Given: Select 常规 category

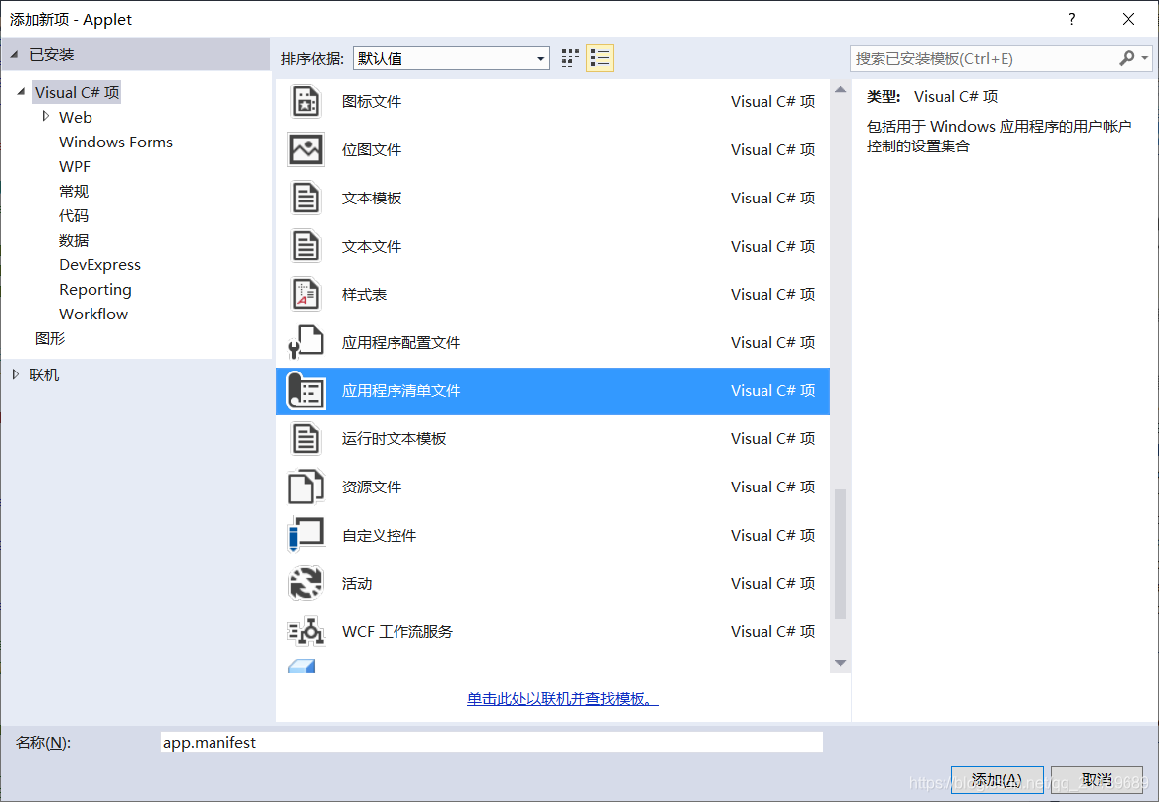Looking at the screenshot, I should 74,192.
